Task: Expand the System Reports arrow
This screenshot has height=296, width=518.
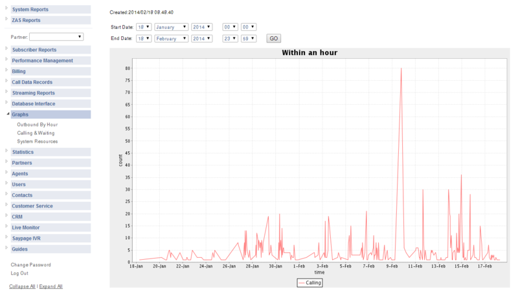Action: coord(6,8)
